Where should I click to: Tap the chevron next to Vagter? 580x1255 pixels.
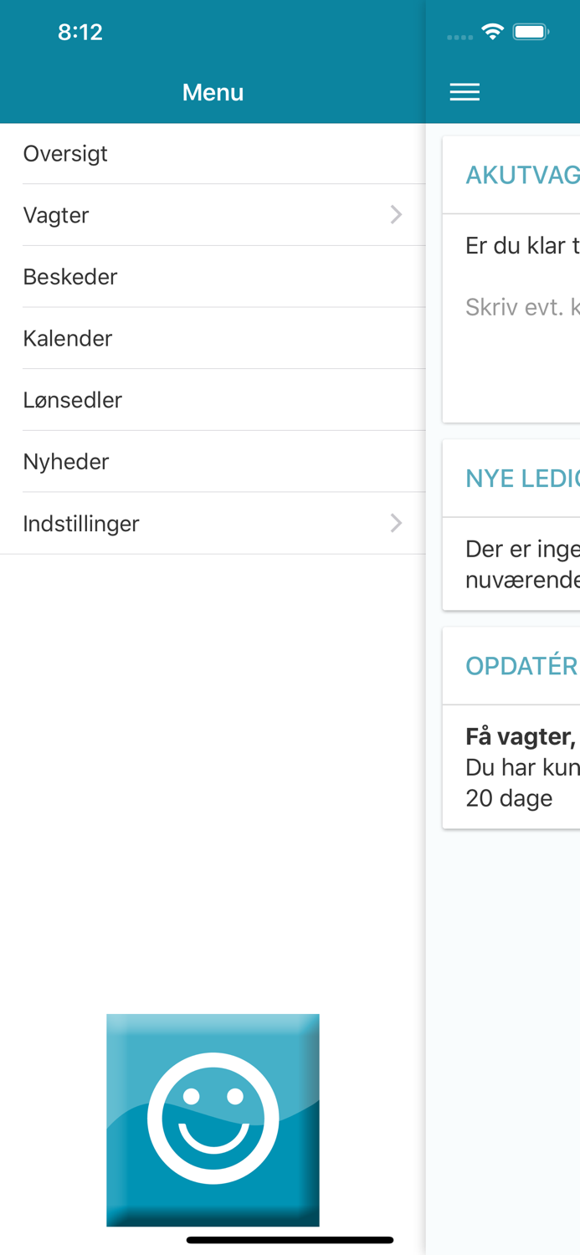395,214
